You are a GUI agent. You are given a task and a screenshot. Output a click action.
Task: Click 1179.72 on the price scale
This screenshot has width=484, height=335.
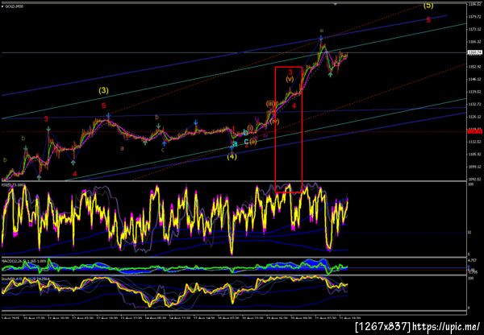click(x=474, y=16)
